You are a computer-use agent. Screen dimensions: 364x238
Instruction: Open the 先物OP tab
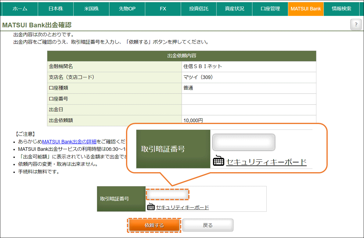(127, 9)
